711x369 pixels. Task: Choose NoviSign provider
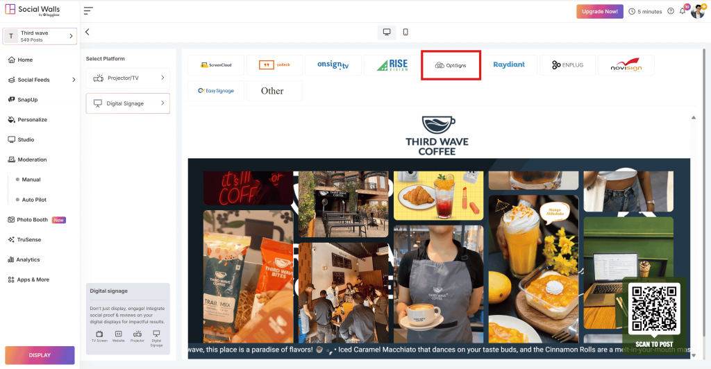click(626, 65)
